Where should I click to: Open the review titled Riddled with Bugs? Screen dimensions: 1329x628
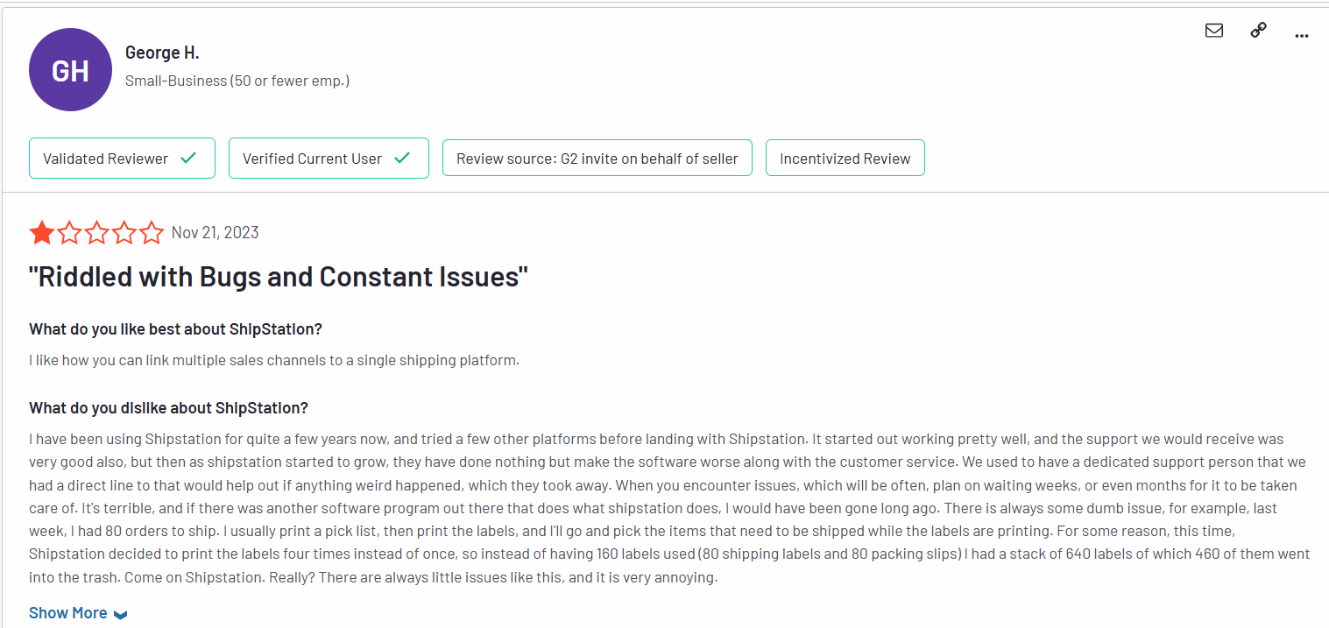[x=277, y=276]
